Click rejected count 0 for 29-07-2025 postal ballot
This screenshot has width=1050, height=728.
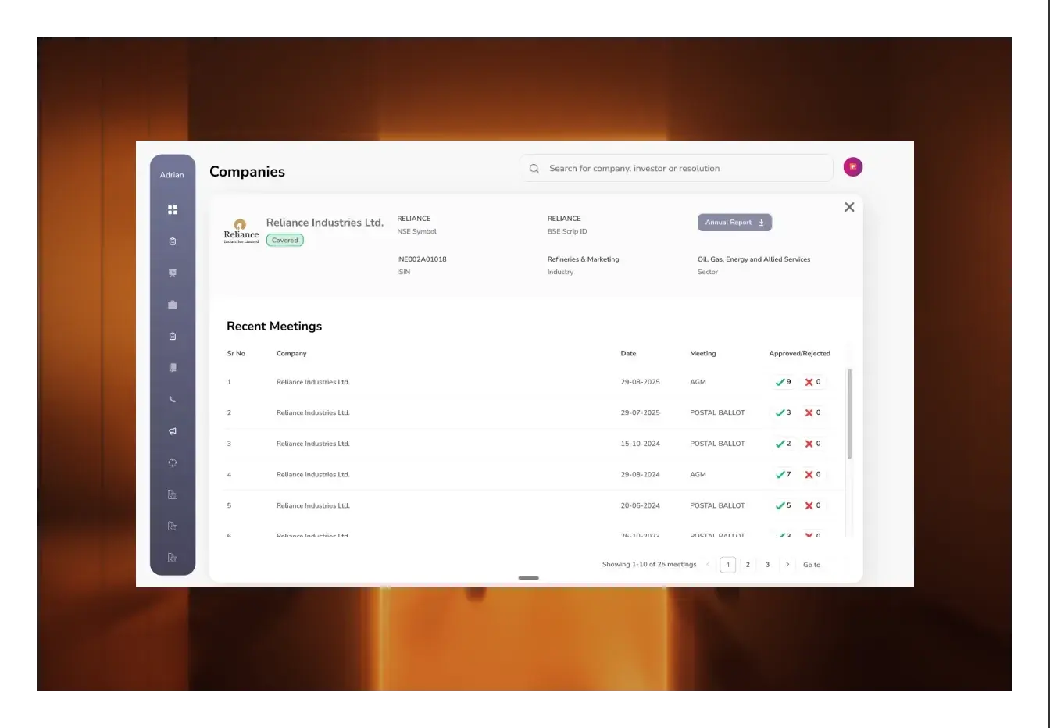(x=812, y=412)
